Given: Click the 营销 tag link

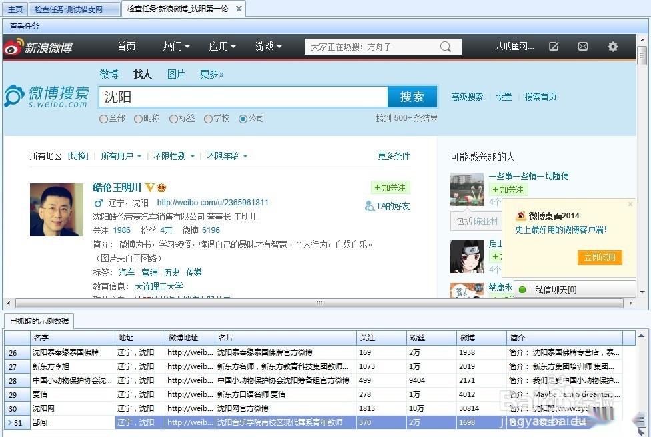Looking at the screenshot, I should click(149, 272).
